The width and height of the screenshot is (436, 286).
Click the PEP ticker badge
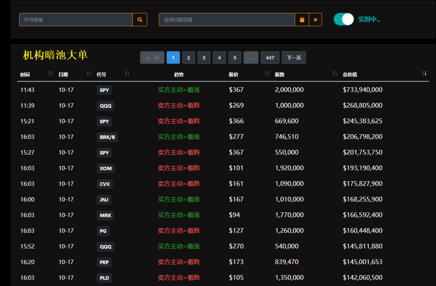104,262
